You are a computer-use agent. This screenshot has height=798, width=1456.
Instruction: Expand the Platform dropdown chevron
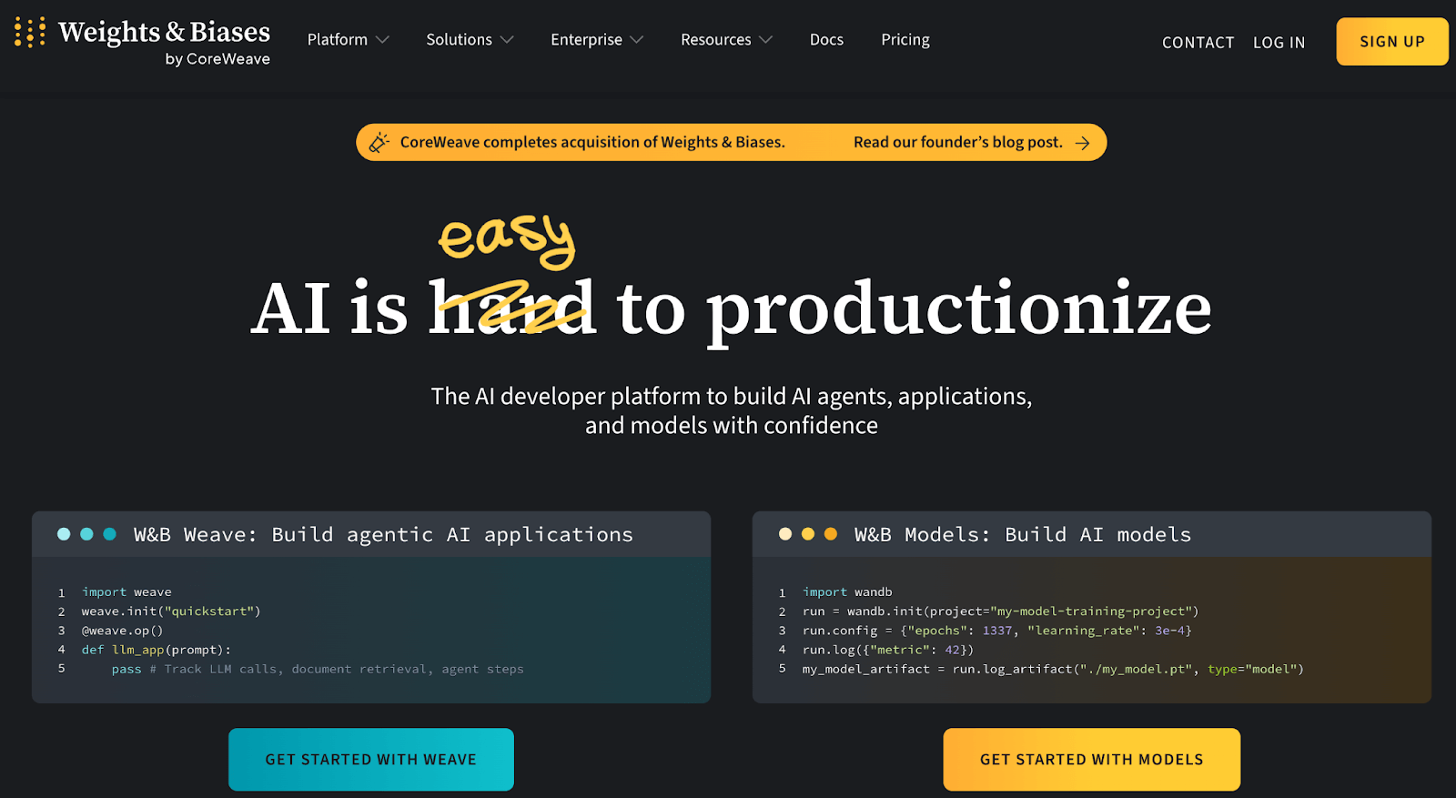point(382,40)
